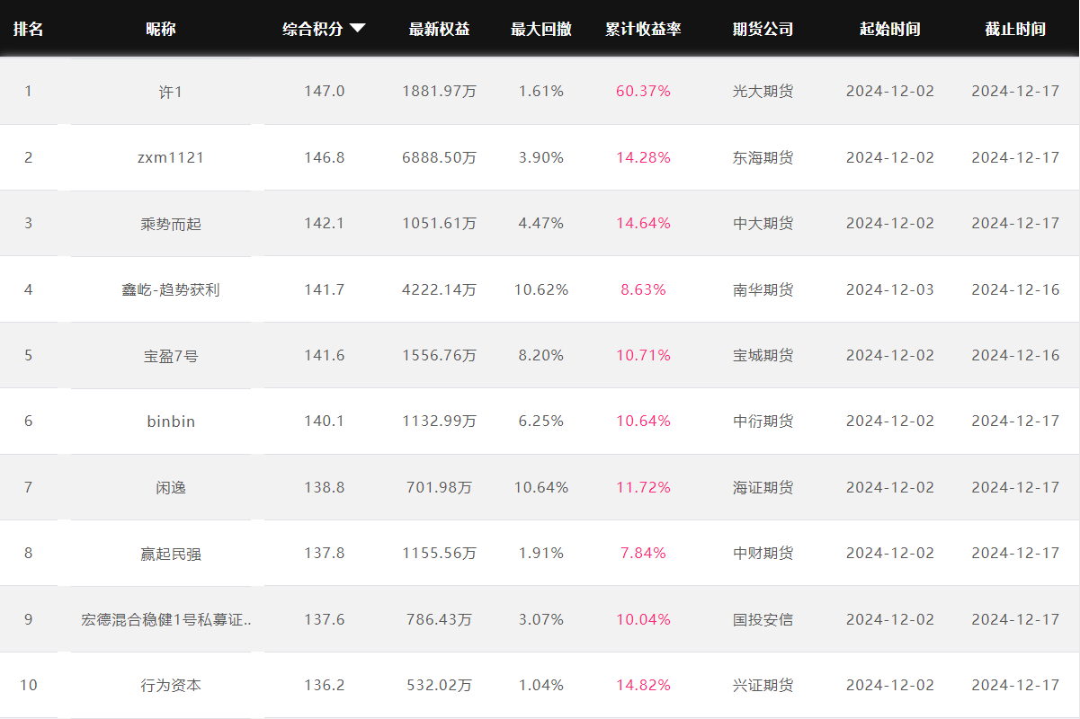Click the 起始时间 column header
This screenshot has width=1080, height=719.
889,29
